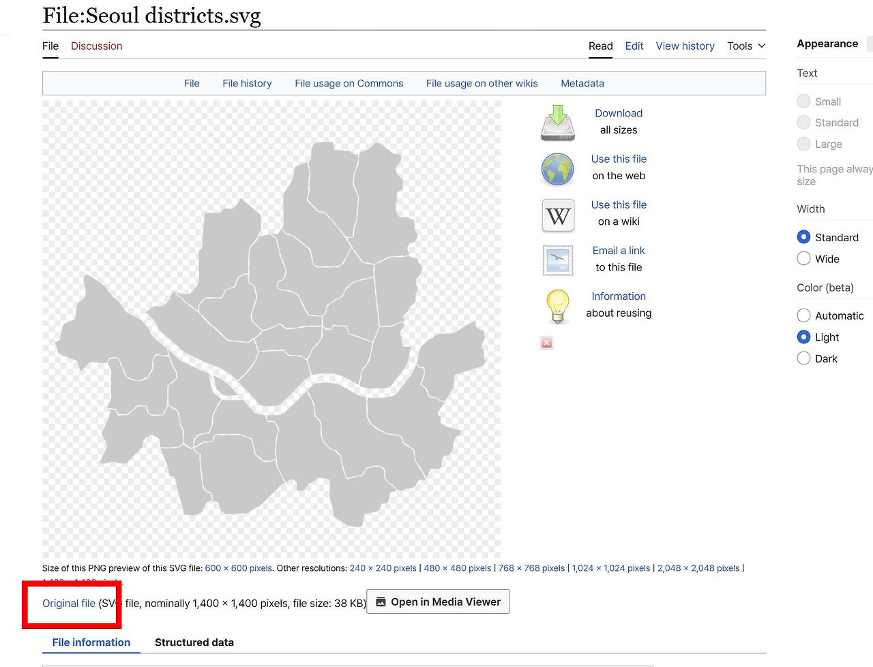Choose Light color mode
This screenshot has width=873, height=667.
(x=803, y=337)
